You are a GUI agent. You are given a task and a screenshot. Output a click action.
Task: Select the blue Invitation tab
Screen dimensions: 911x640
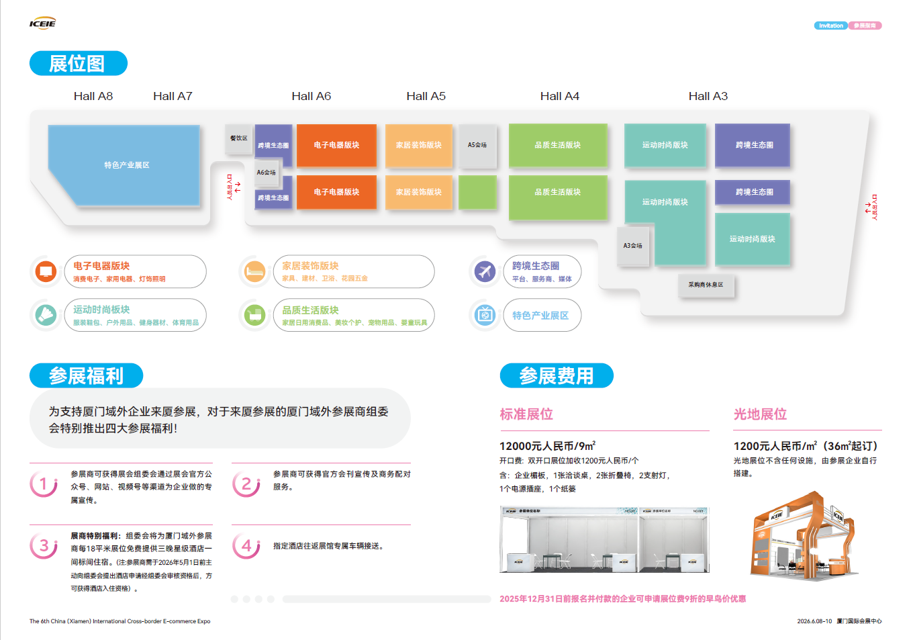click(x=830, y=26)
